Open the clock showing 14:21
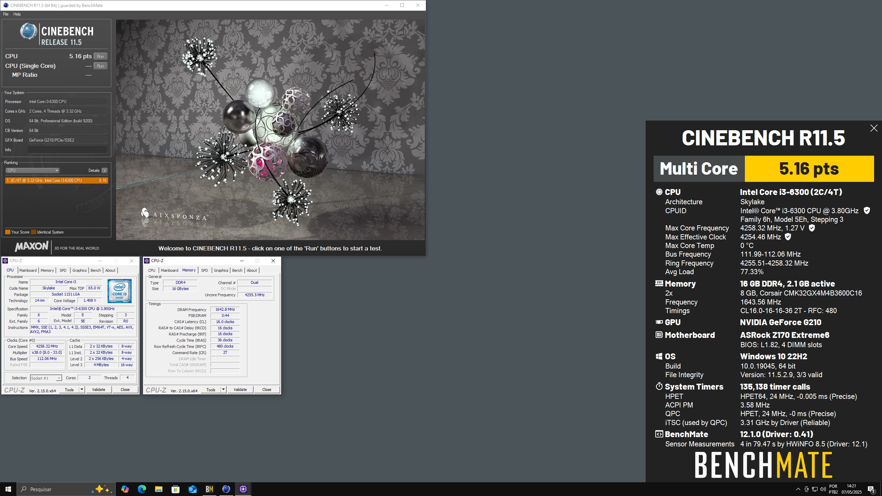Viewport: 882px width, 496px height. [851, 489]
